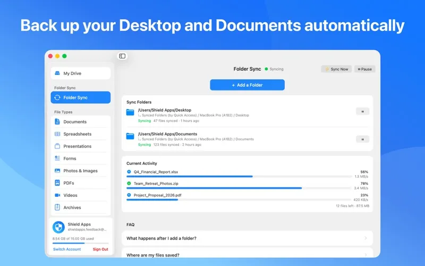
Task: Open Presentations file type
Action: click(81, 146)
